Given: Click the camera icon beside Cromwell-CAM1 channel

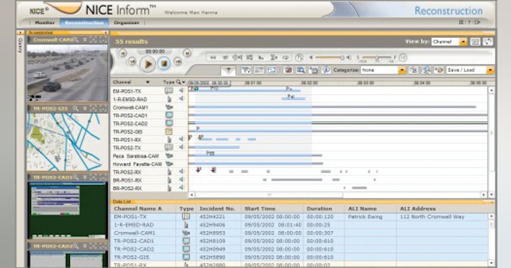Looking at the screenshot, I should pyautogui.click(x=170, y=107).
